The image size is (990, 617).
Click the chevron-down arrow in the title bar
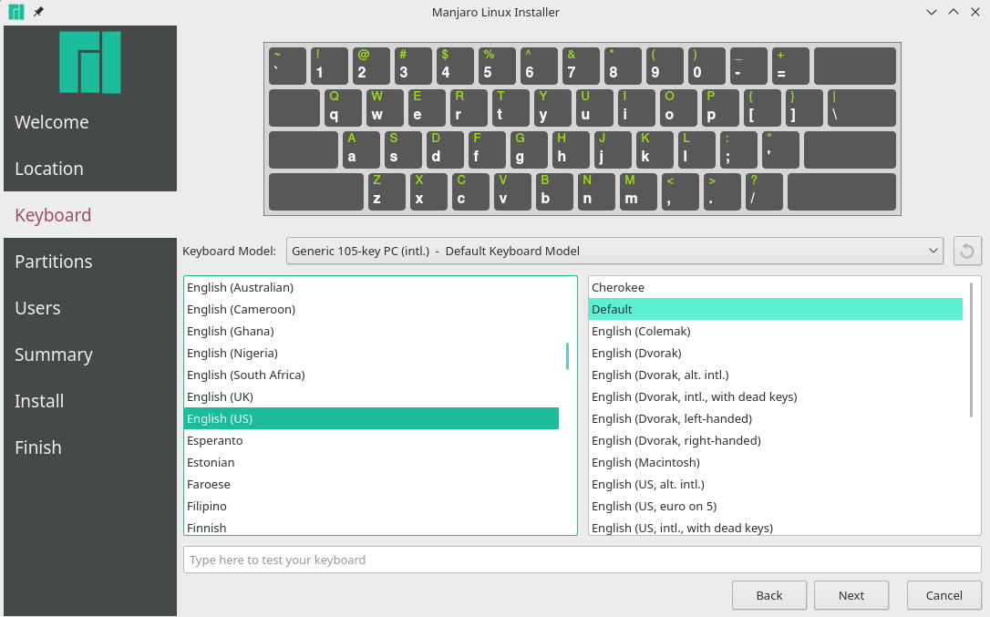[x=931, y=12]
